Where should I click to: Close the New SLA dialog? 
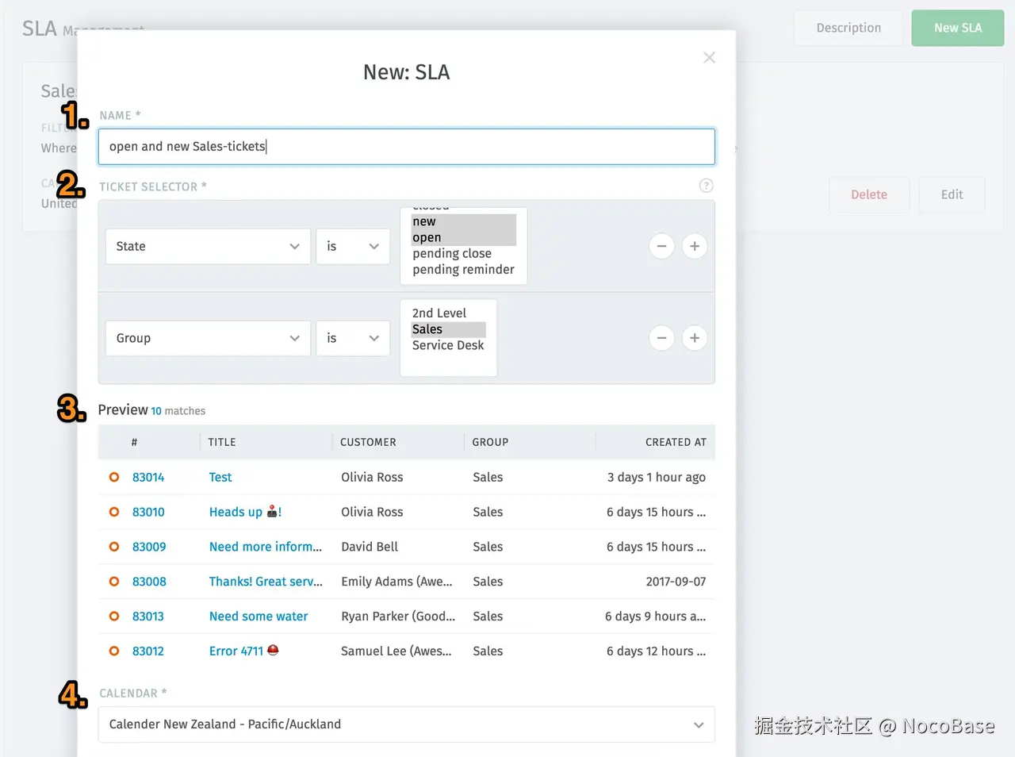click(709, 57)
